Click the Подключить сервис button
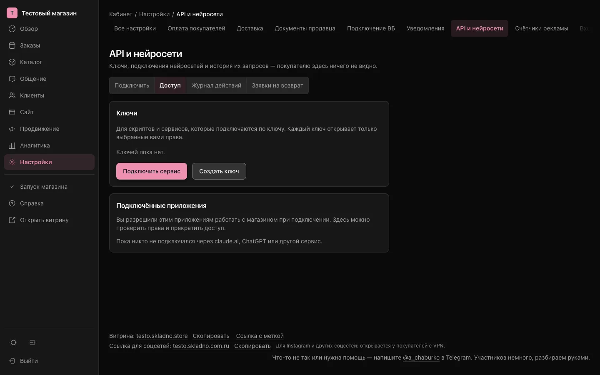Viewport: 600px width, 375px height. (x=152, y=171)
